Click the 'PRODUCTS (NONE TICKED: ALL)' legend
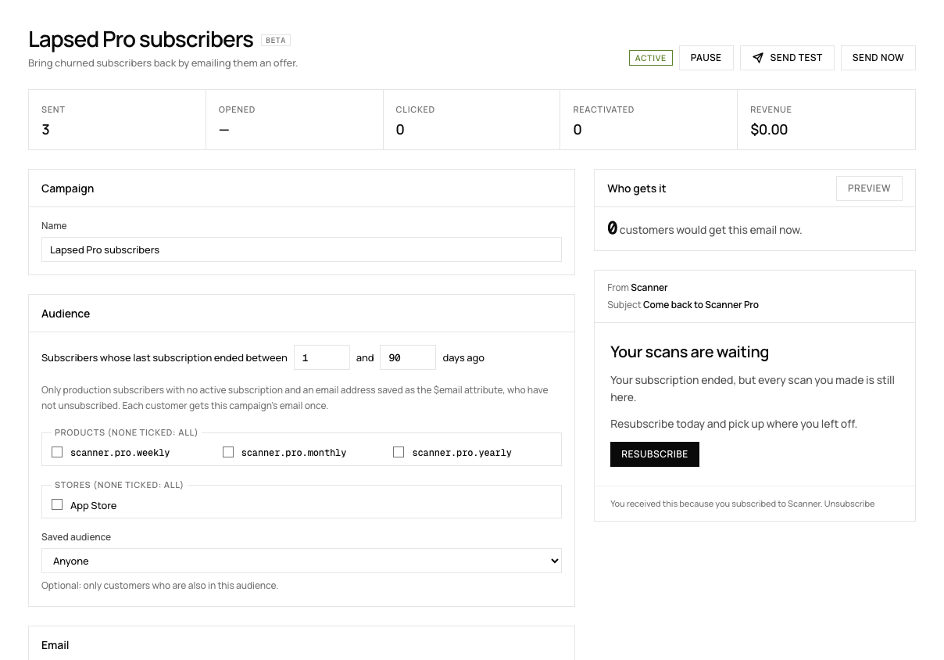Screen dimensions: 944x660 (x=127, y=432)
